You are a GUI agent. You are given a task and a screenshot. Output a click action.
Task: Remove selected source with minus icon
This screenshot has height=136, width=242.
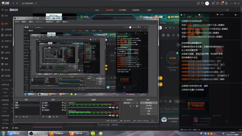[46, 117]
